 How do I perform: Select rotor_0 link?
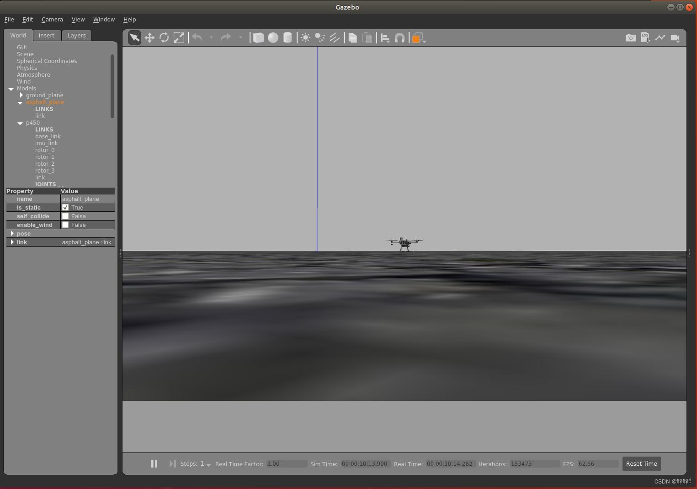(x=45, y=150)
